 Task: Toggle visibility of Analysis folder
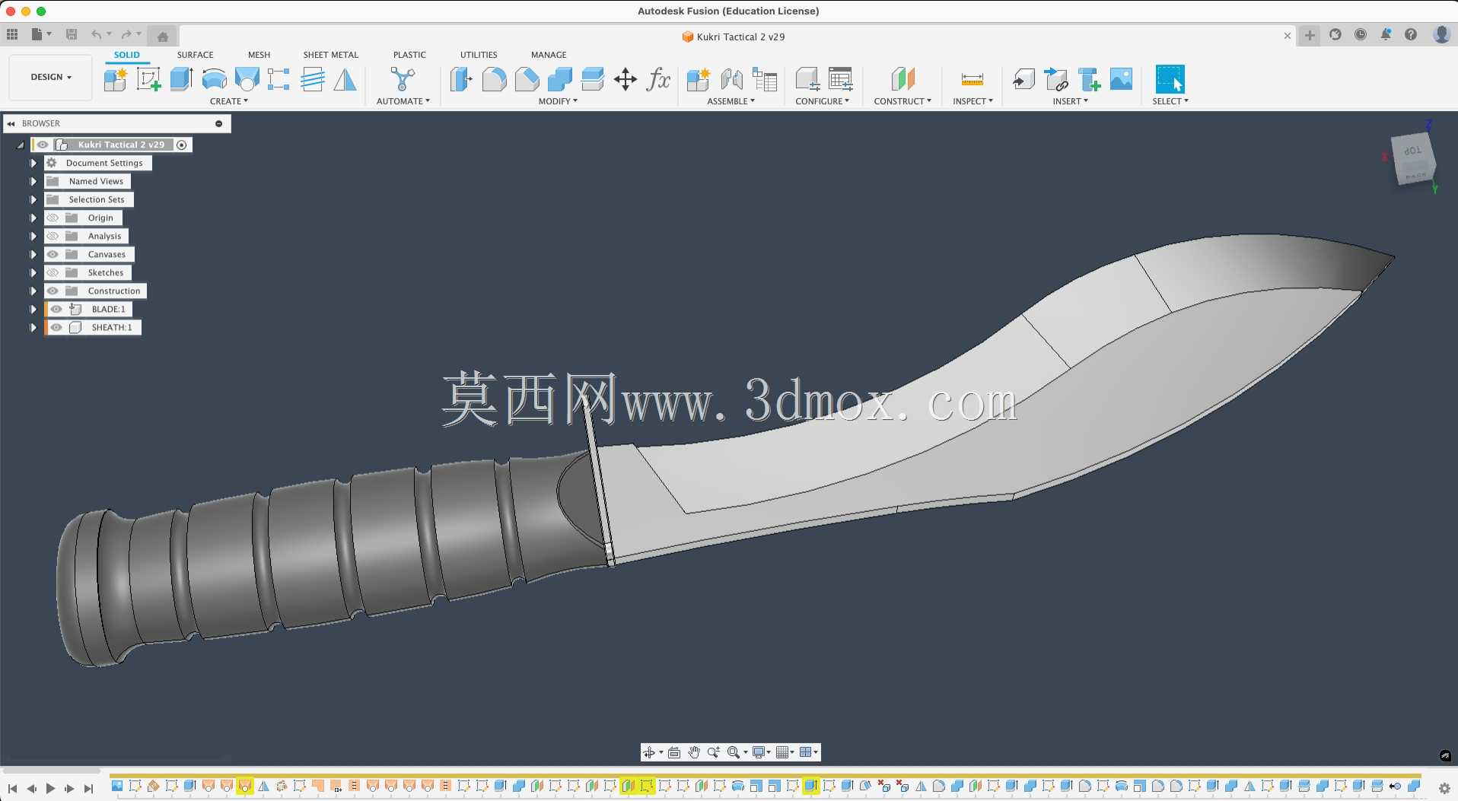coord(53,236)
